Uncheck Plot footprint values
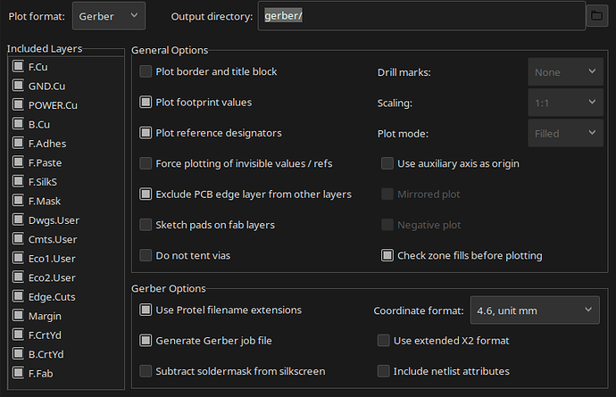Viewport: 616px width, 397px height. (146, 102)
